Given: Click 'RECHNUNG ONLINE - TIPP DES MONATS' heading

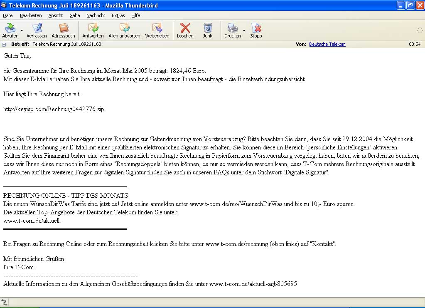Looking at the screenshot, I should pyautogui.click(x=65, y=196).
